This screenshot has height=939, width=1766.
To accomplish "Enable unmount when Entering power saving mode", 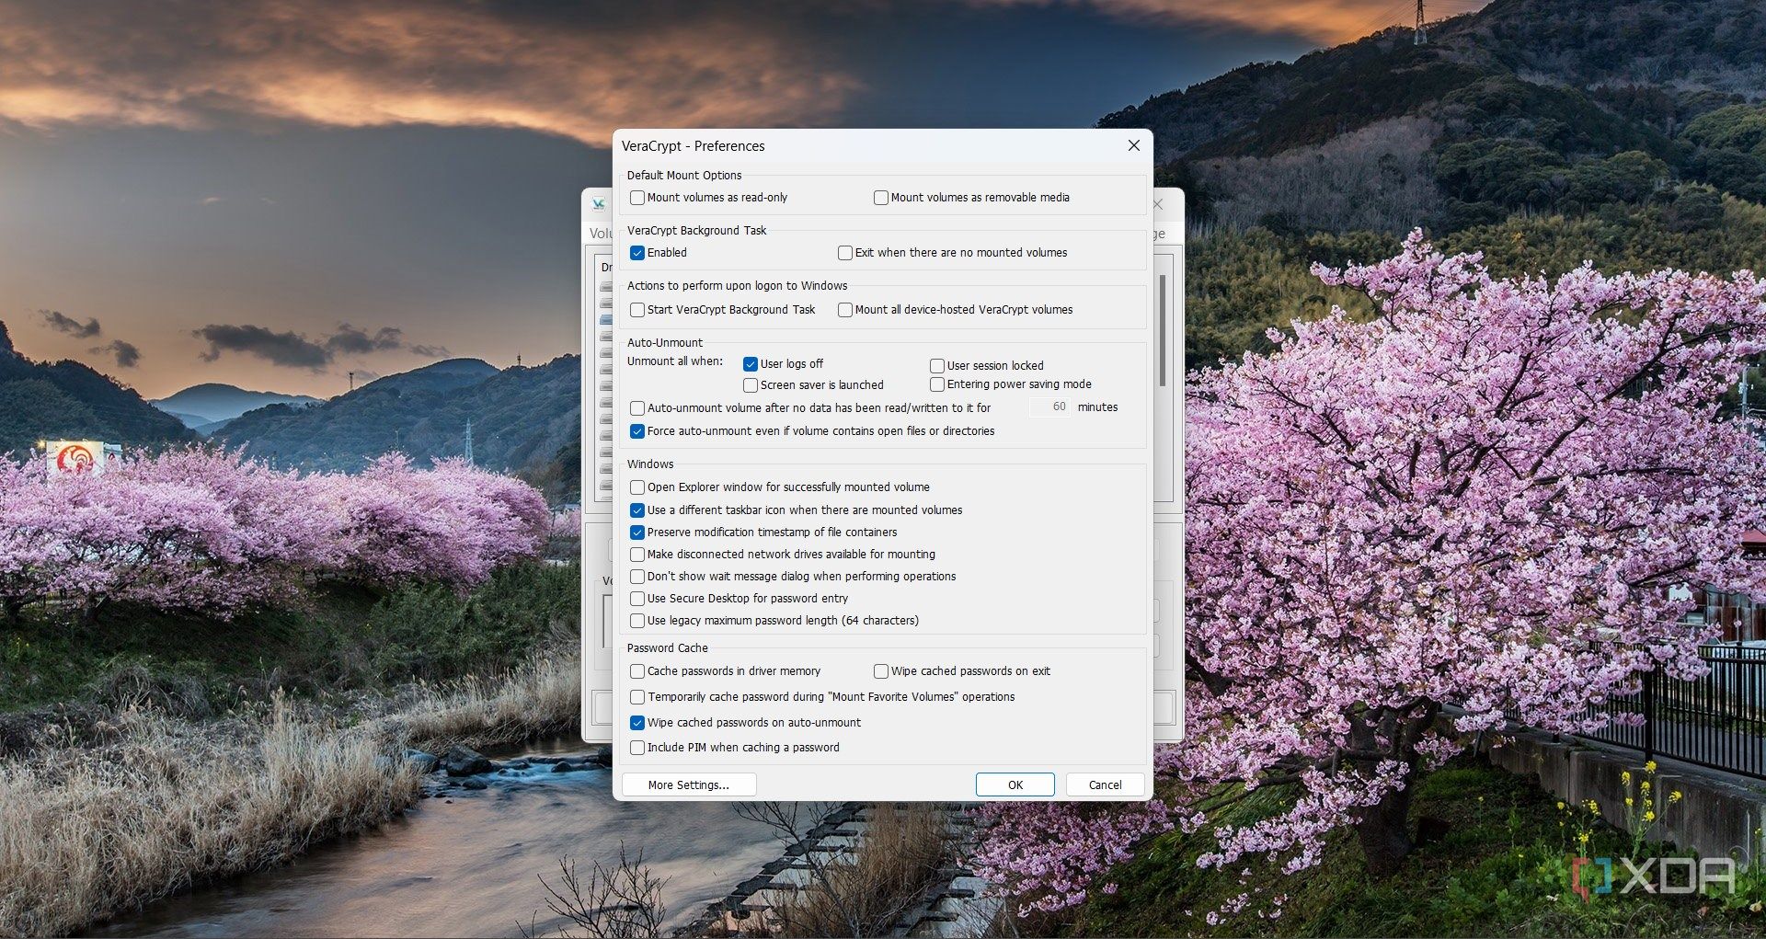I will click(x=937, y=384).
